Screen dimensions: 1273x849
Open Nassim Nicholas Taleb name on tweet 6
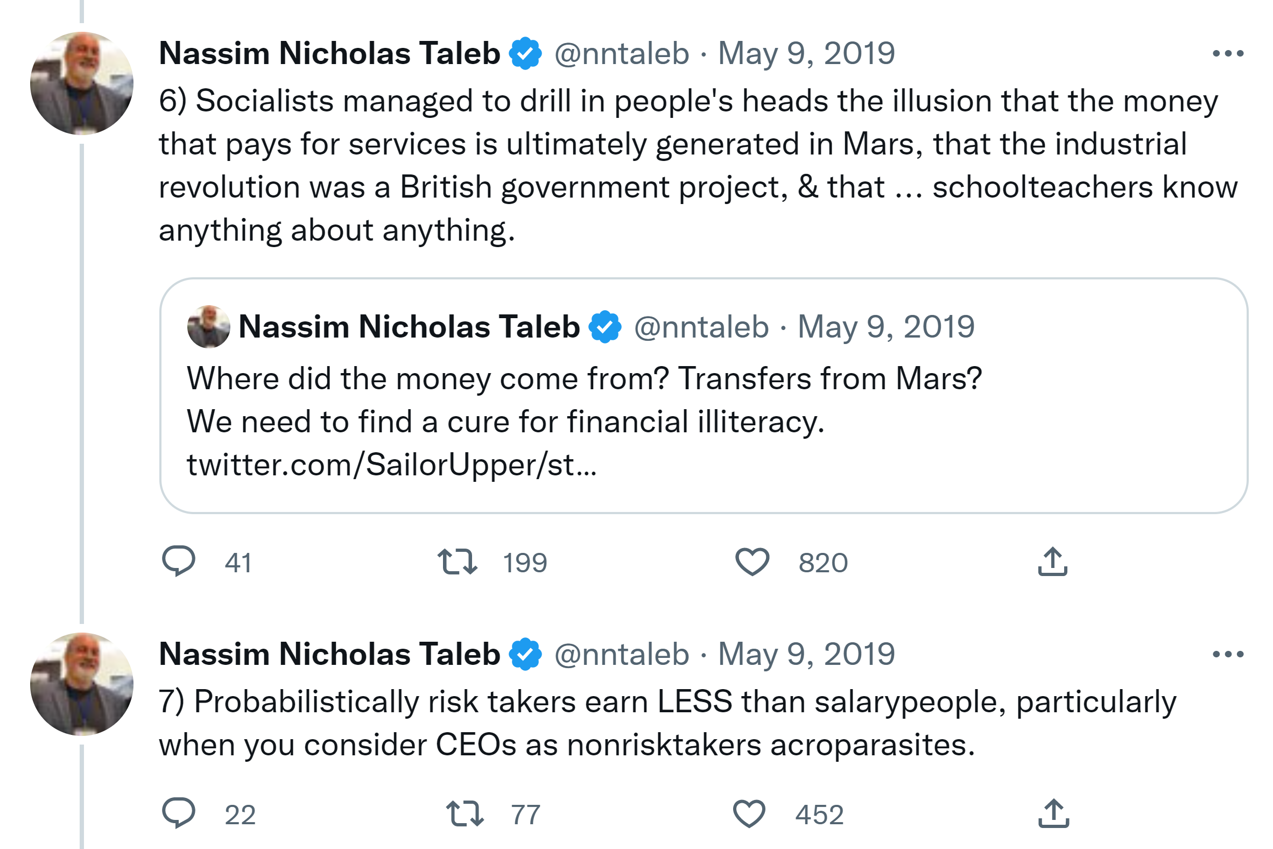(329, 54)
